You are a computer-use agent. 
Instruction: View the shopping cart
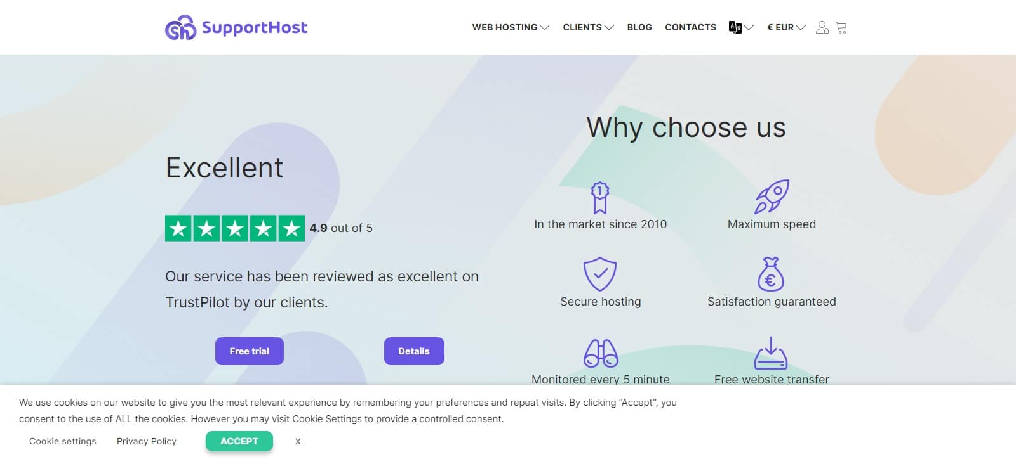(x=841, y=27)
